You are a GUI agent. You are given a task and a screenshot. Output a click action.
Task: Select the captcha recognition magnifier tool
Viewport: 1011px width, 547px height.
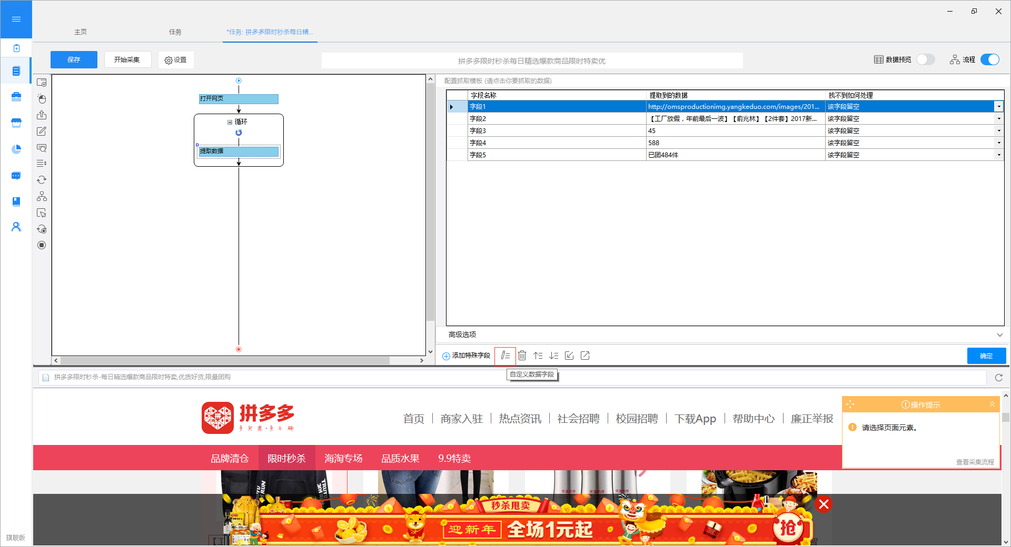(42, 148)
